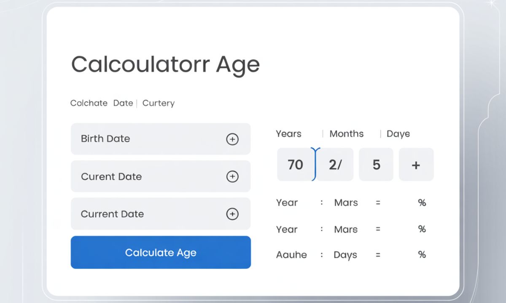The height and width of the screenshot is (303, 506).
Task: Click "Days" in the Aauhe result row
Action: [345, 255]
